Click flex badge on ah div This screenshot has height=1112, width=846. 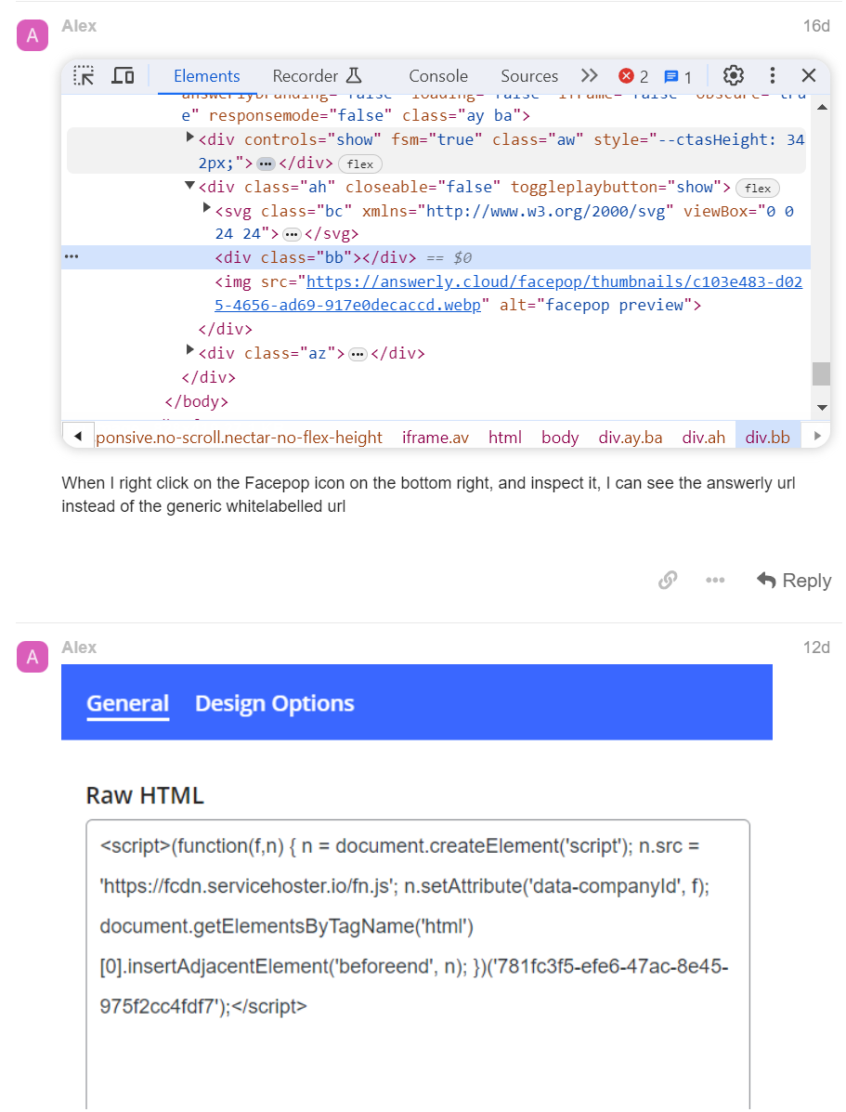pos(758,188)
